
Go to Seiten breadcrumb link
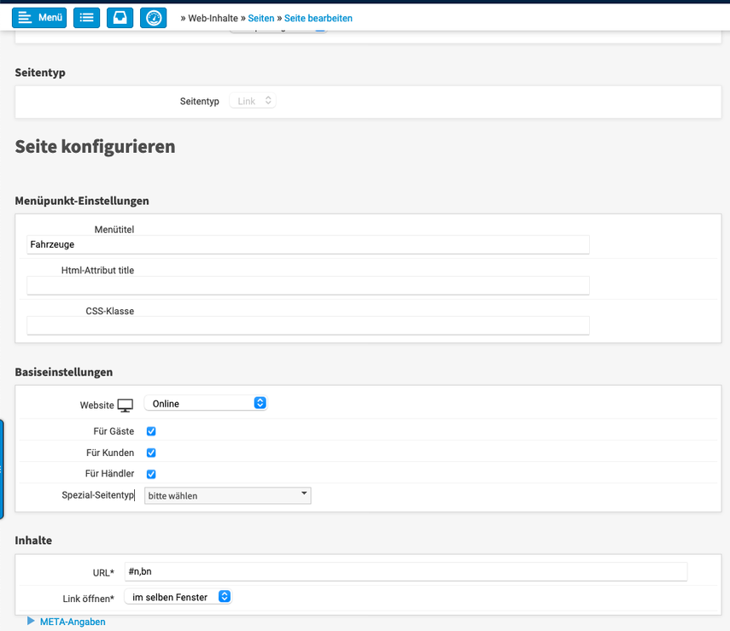pos(261,18)
